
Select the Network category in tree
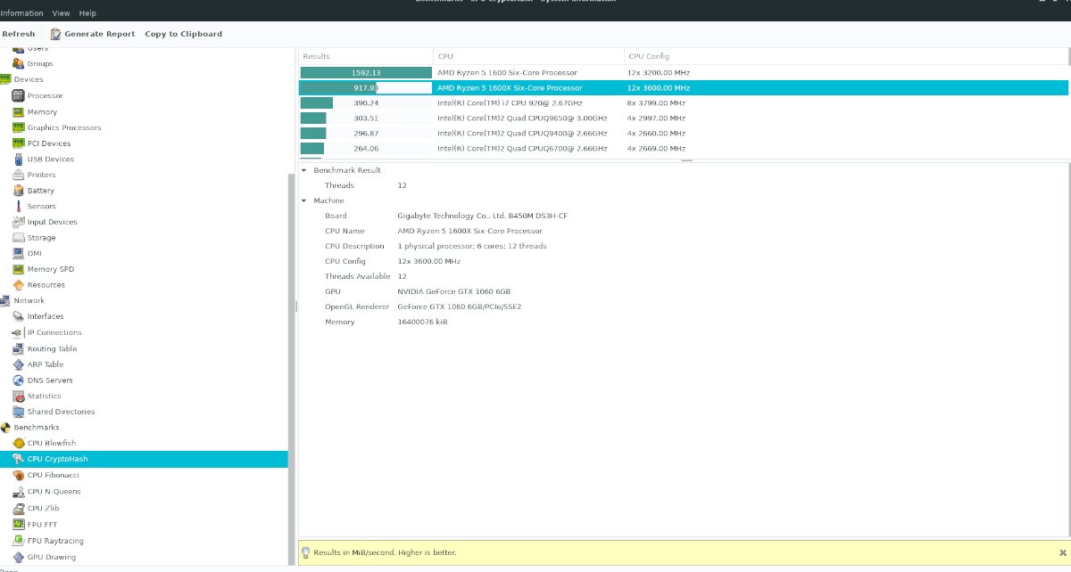29,300
